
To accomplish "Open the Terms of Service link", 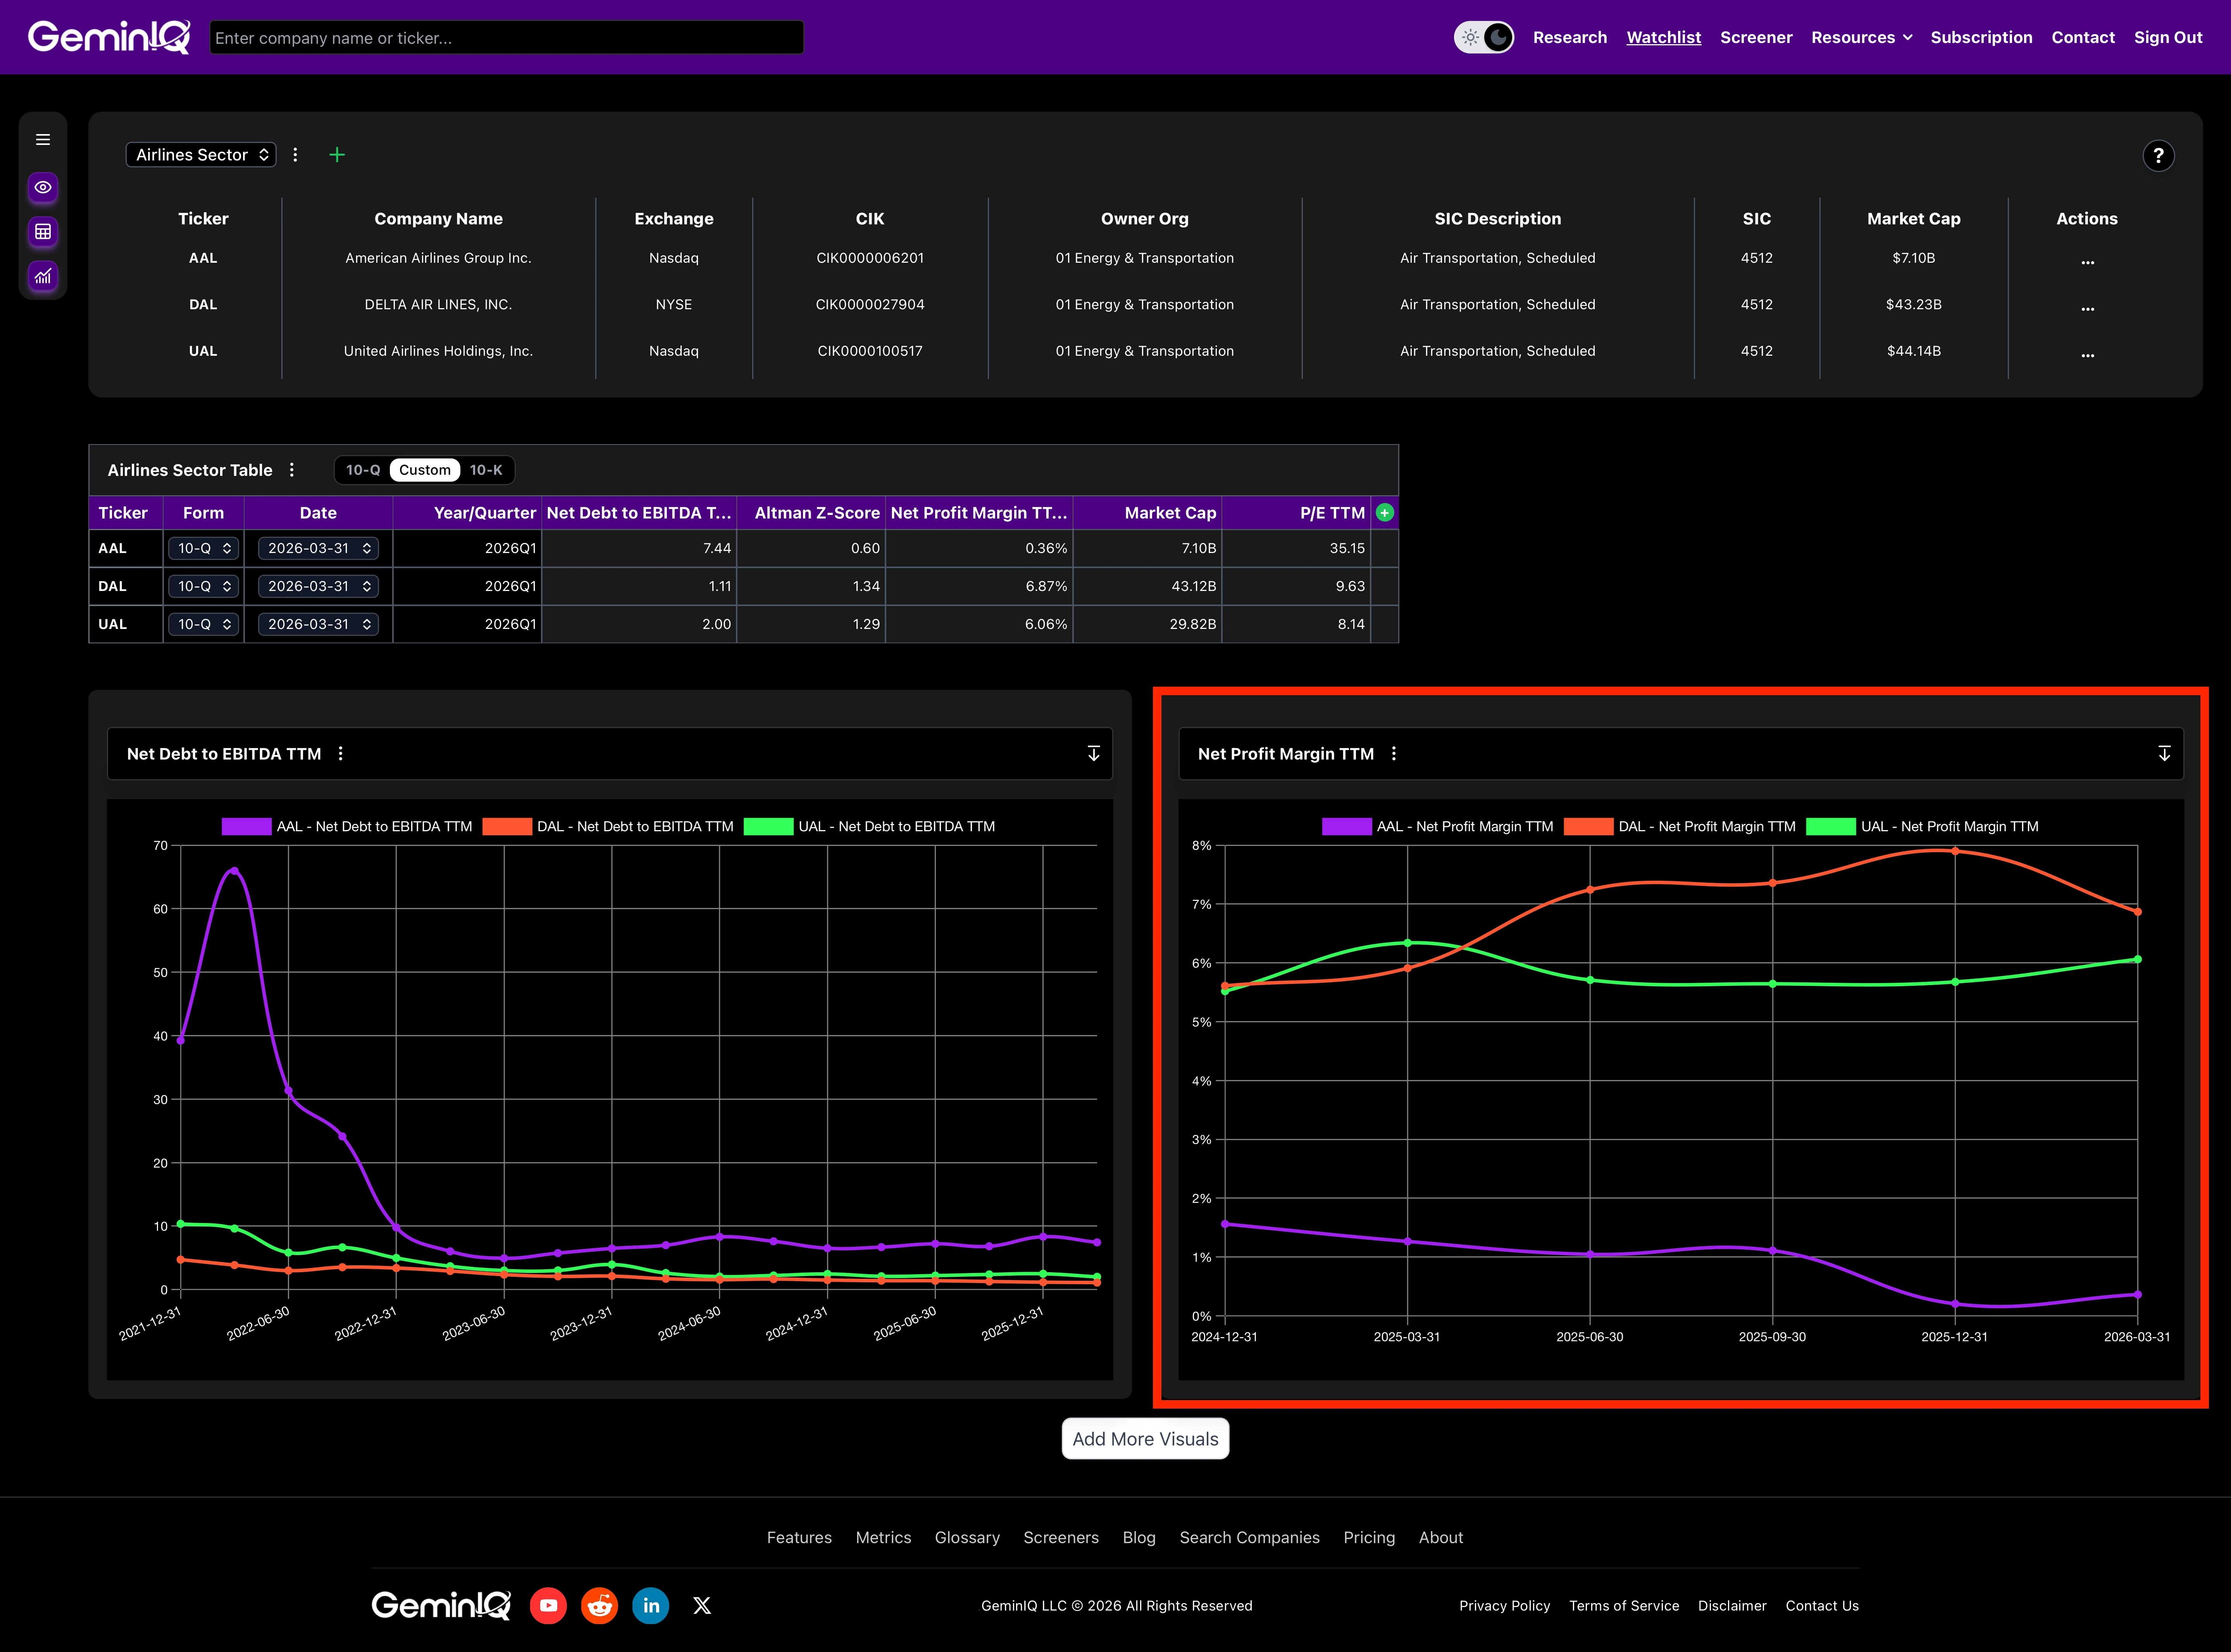I will [x=1624, y=1606].
